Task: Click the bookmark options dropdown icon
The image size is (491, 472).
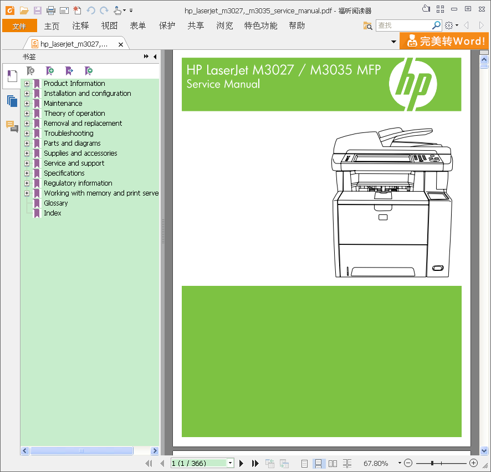Action: [x=89, y=71]
